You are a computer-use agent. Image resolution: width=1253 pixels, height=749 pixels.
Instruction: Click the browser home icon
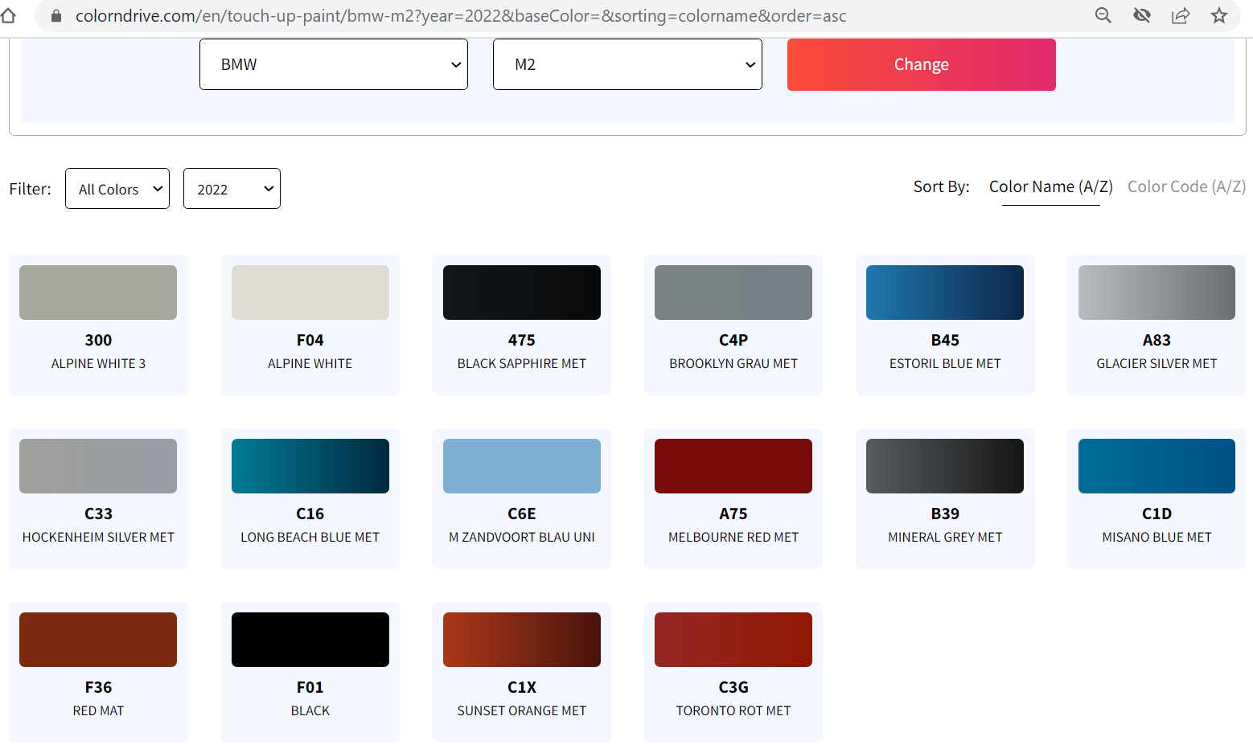[x=8, y=15]
